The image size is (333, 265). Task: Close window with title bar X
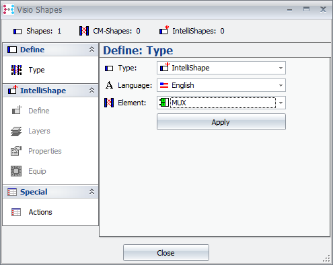coord(323,9)
